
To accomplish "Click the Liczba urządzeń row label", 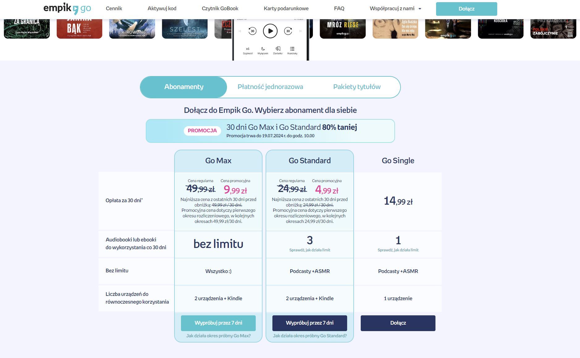I will coord(137,298).
